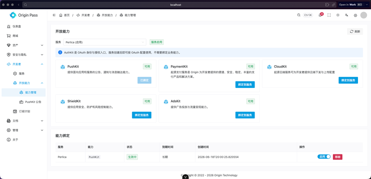Select 能力管理 in the sidebar
371x179 pixels.
[x=24, y=93]
